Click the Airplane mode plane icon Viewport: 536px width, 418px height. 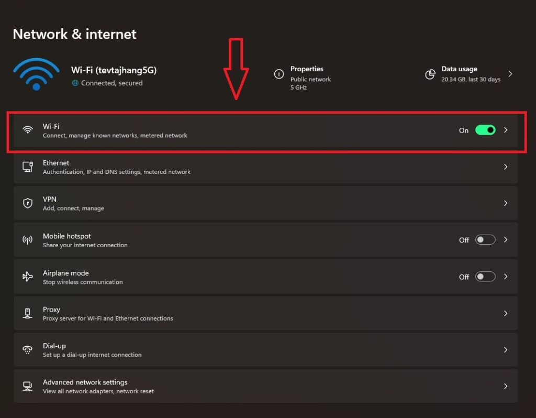pos(28,277)
